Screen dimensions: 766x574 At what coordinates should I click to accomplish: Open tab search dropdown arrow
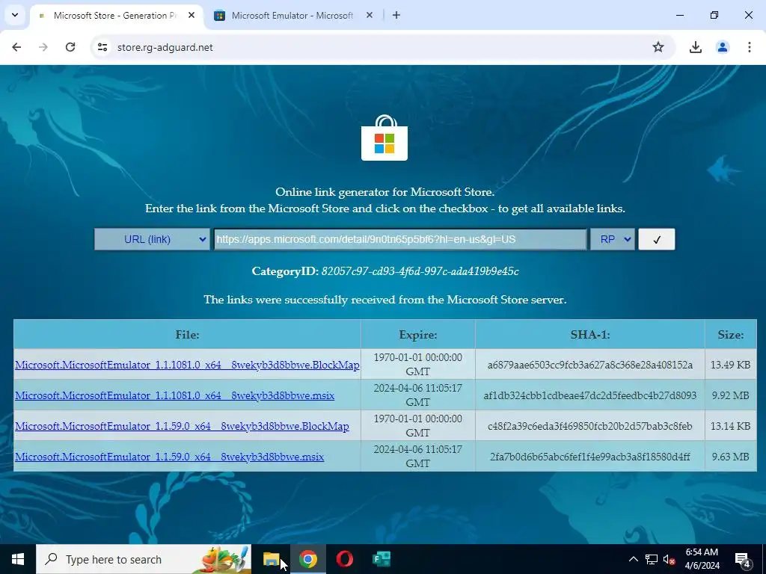15,15
